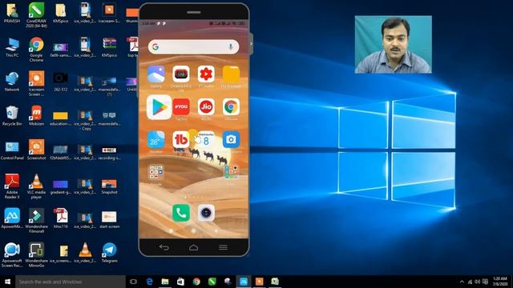The width and height of the screenshot is (513, 288).
Task: Select Wondershare MirrorGo desktop shortcut
Action: coord(36,254)
